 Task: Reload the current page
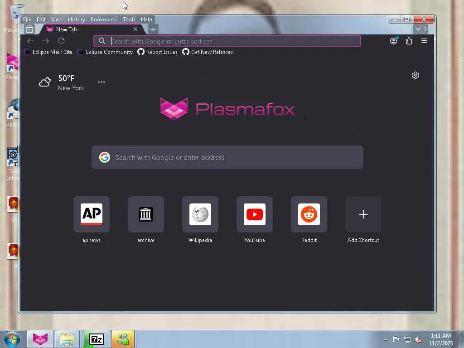[x=61, y=41]
